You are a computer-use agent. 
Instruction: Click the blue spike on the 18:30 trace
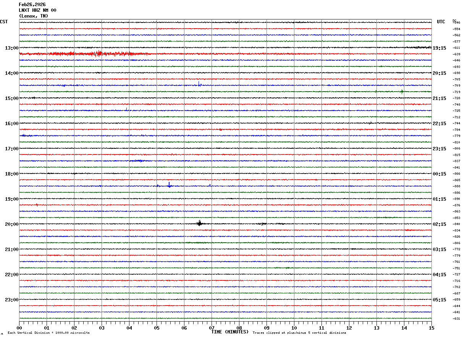click(x=169, y=185)
